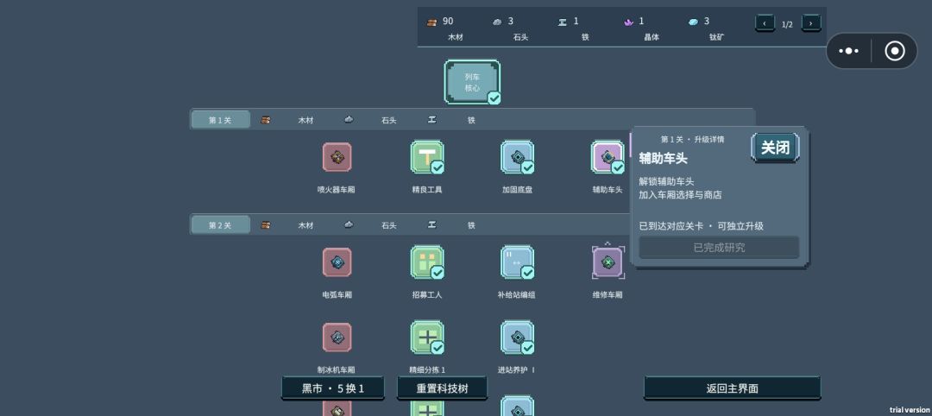Click the stone icon in the top resource bar
Viewport: 932px width, 416px height.
point(498,22)
